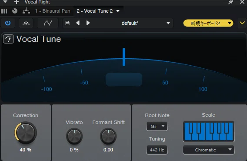Go to the previous preset arrow
Viewport: 247px width, 161px height.
coord(78,23)
